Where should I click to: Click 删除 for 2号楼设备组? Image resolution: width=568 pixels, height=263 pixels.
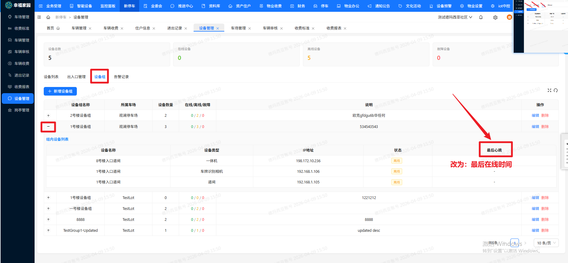pos(545,116)
